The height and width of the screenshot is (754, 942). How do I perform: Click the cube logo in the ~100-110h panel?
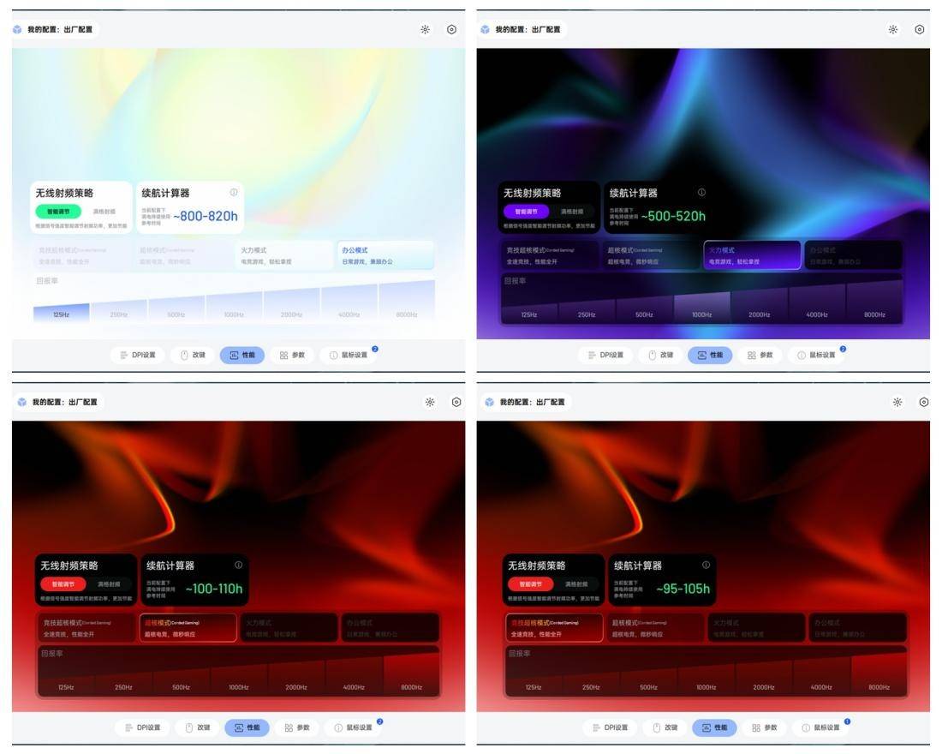coord(21,402)
